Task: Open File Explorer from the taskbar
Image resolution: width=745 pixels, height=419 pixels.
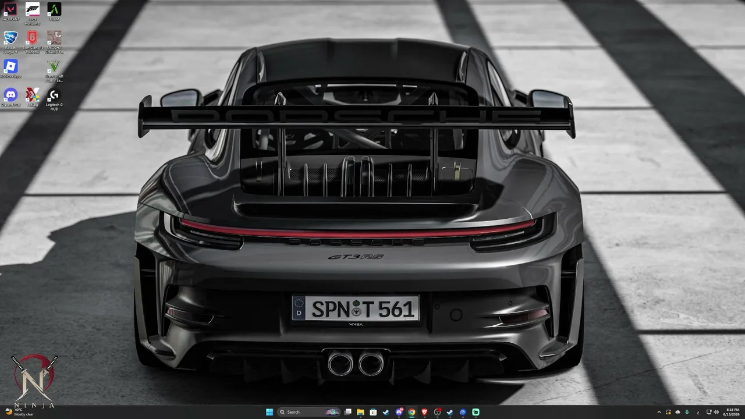Action: (x=361, y=412)
